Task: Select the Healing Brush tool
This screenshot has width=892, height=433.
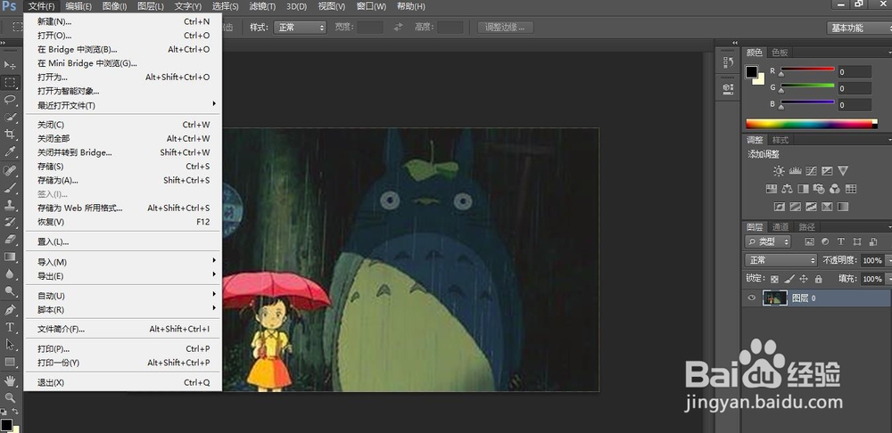Action: click(x=10, y=170)
